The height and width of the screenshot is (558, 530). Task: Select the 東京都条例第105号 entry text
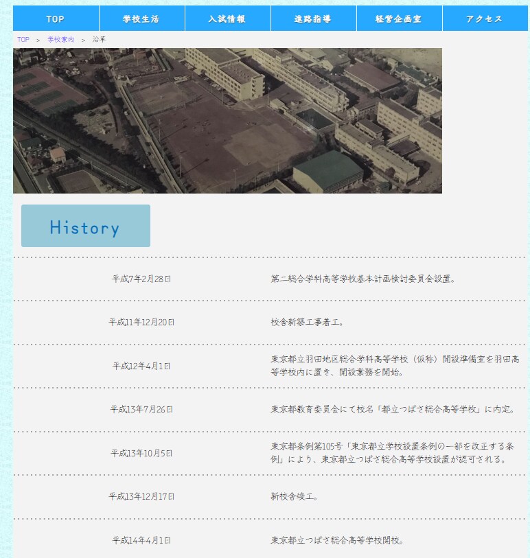pos(392,453)
